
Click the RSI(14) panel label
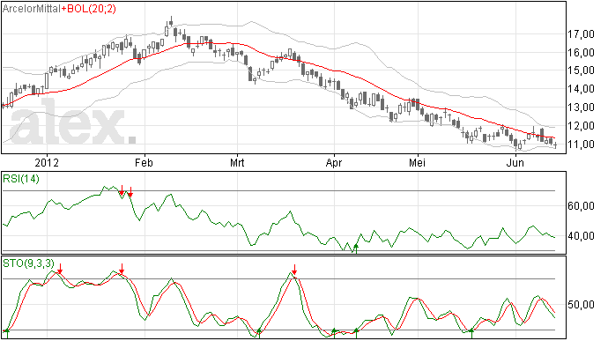[x=21, y=179]
